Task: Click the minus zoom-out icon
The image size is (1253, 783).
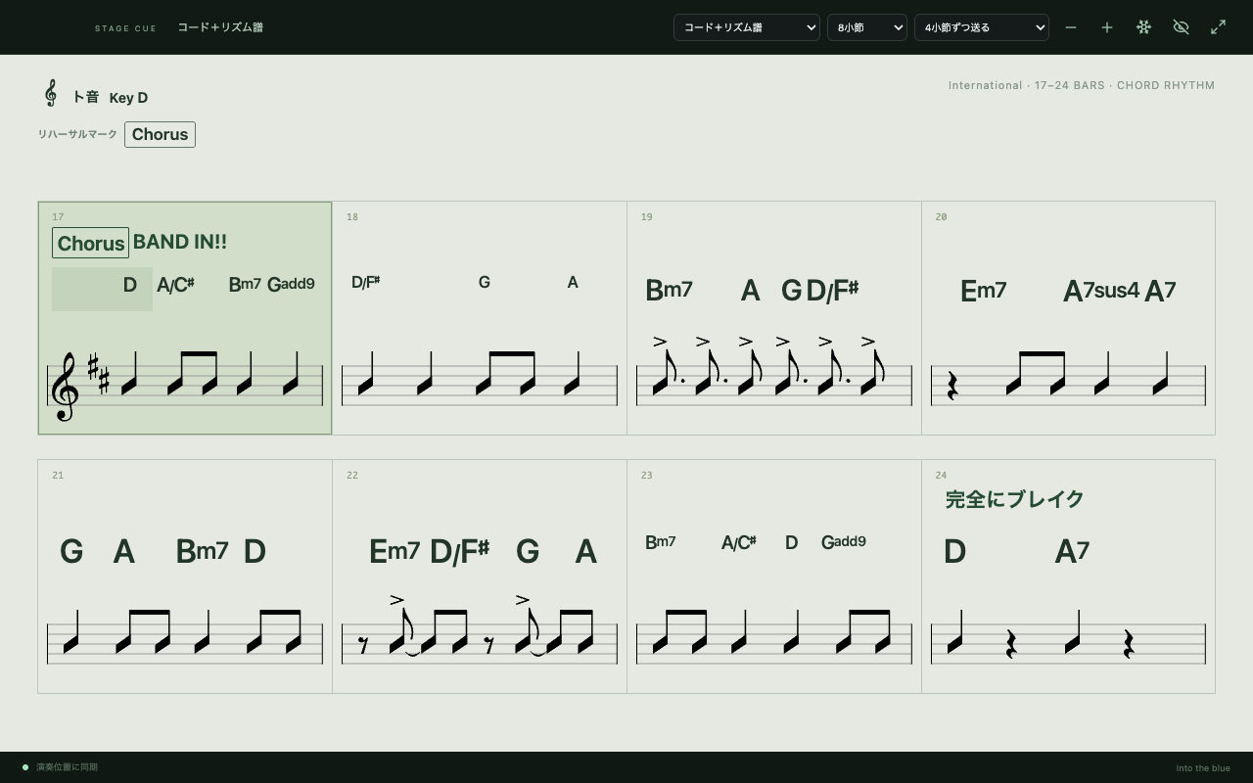Action: tap(1071, 27)
